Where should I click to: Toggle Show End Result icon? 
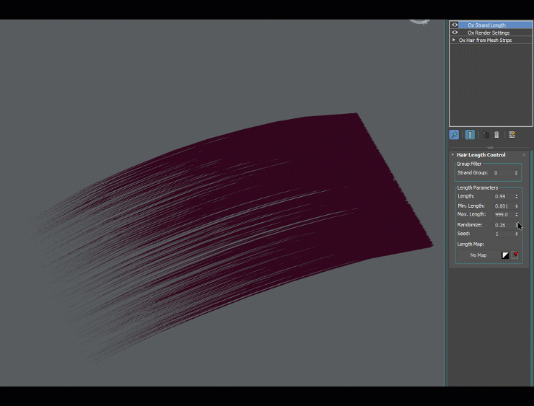coord(470,135)
